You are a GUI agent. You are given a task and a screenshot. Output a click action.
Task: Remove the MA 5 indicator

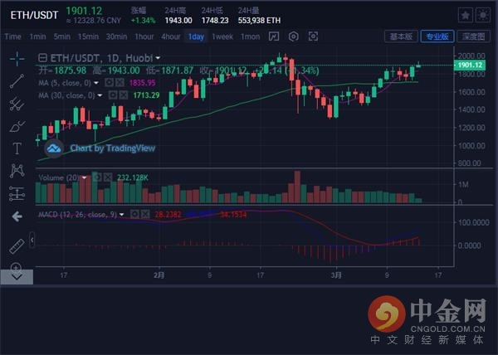(x=120, y=83)
